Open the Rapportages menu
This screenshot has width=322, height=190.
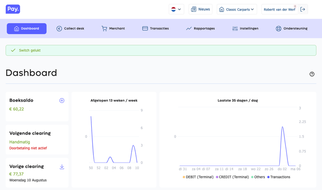(200, 28)
